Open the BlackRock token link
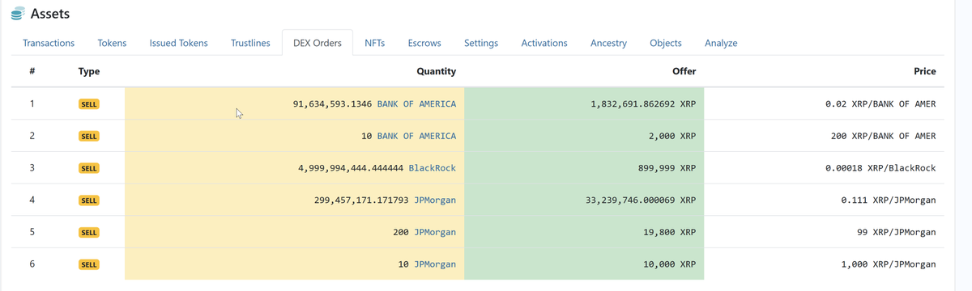The height and width of the screenshot is (291, 972). point(433,168)
